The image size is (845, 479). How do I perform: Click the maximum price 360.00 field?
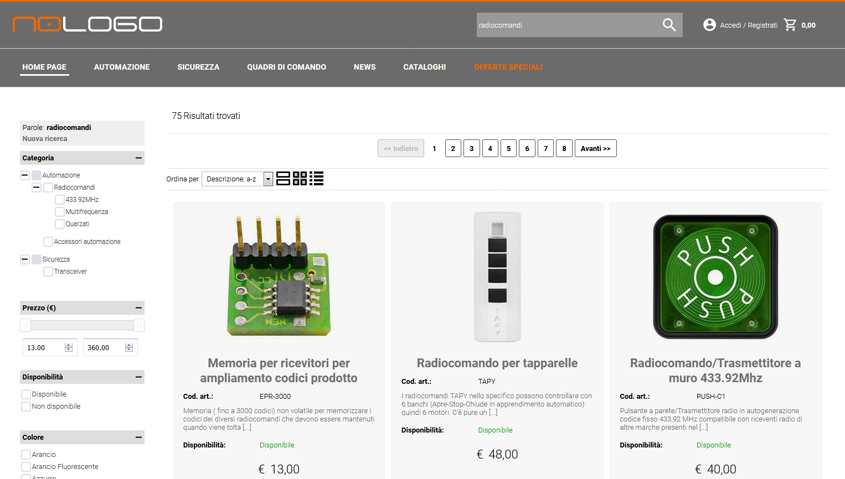click(x=110, y=347)
